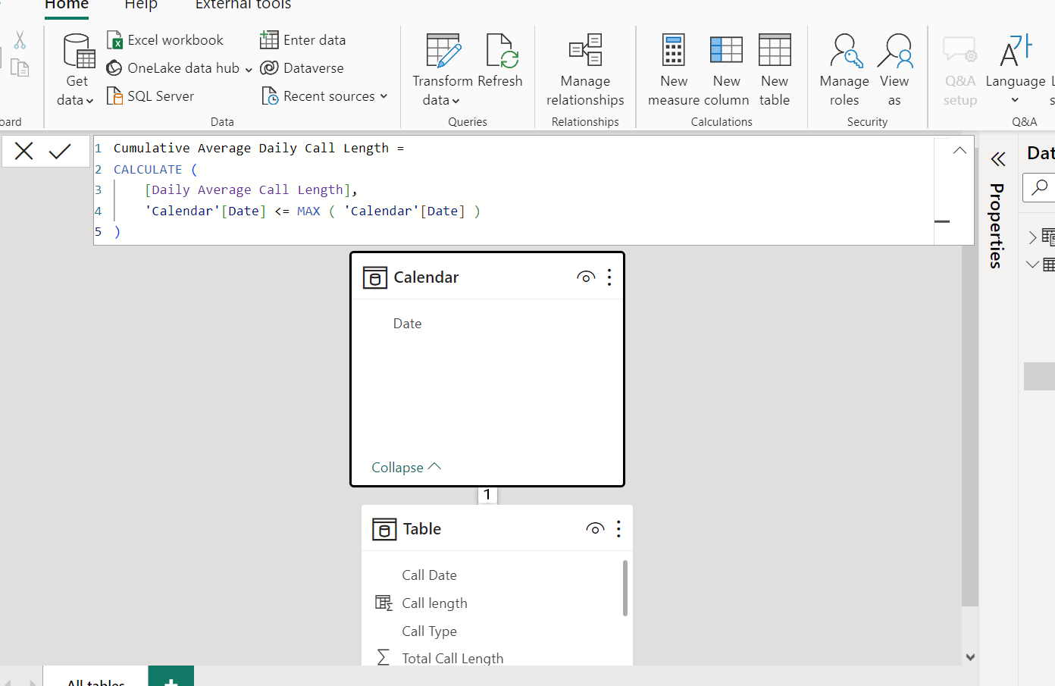Click the Data pane search box
This screenshot has height=686, width=1055.
tap(1039, 187)
